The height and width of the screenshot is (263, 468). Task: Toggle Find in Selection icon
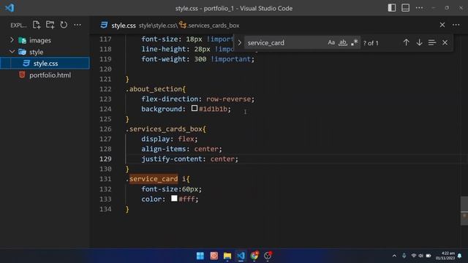coord(432,42)
